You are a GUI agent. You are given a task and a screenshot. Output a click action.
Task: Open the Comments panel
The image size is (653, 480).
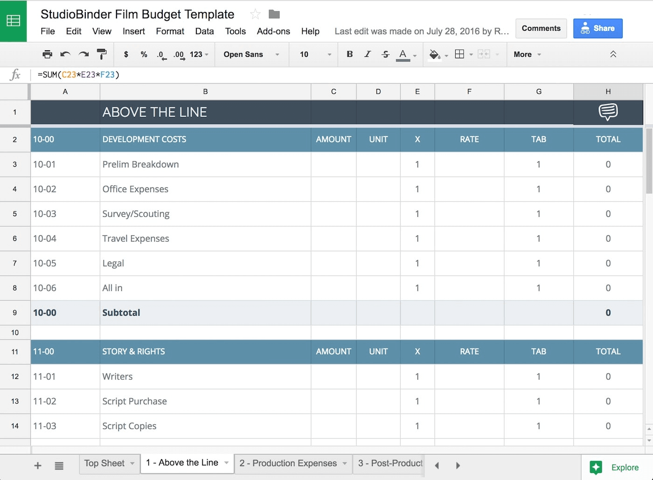pos(541,28)
